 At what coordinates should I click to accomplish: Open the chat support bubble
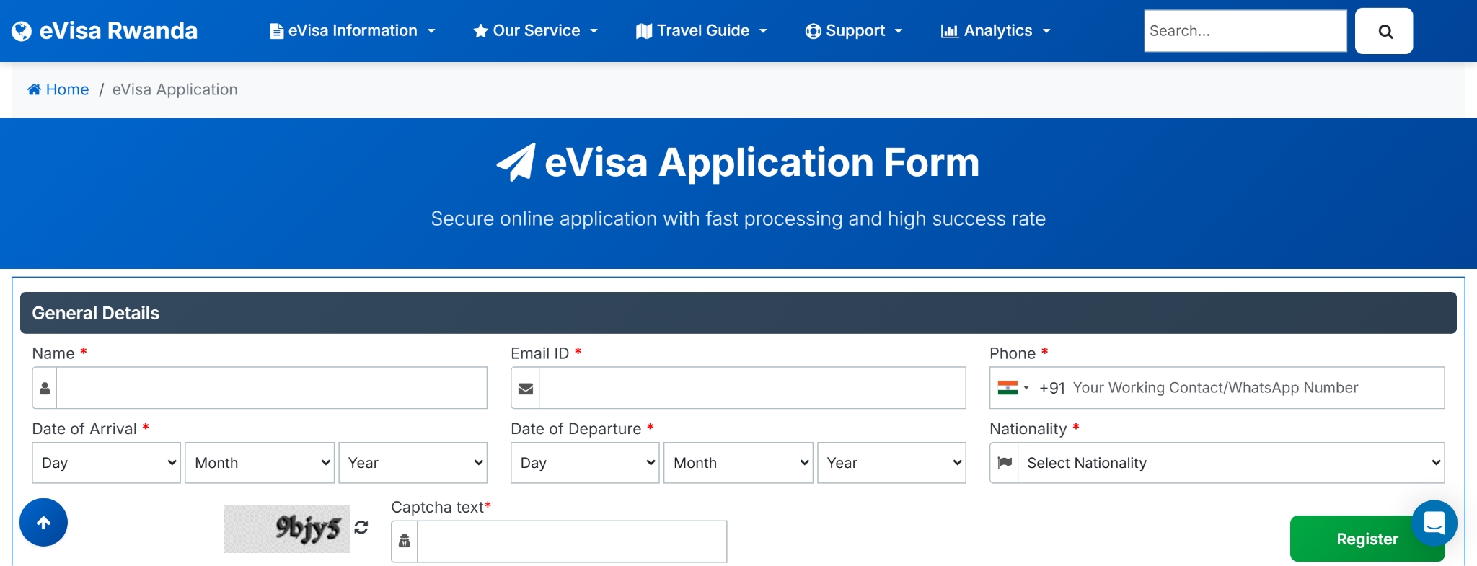1434,523
